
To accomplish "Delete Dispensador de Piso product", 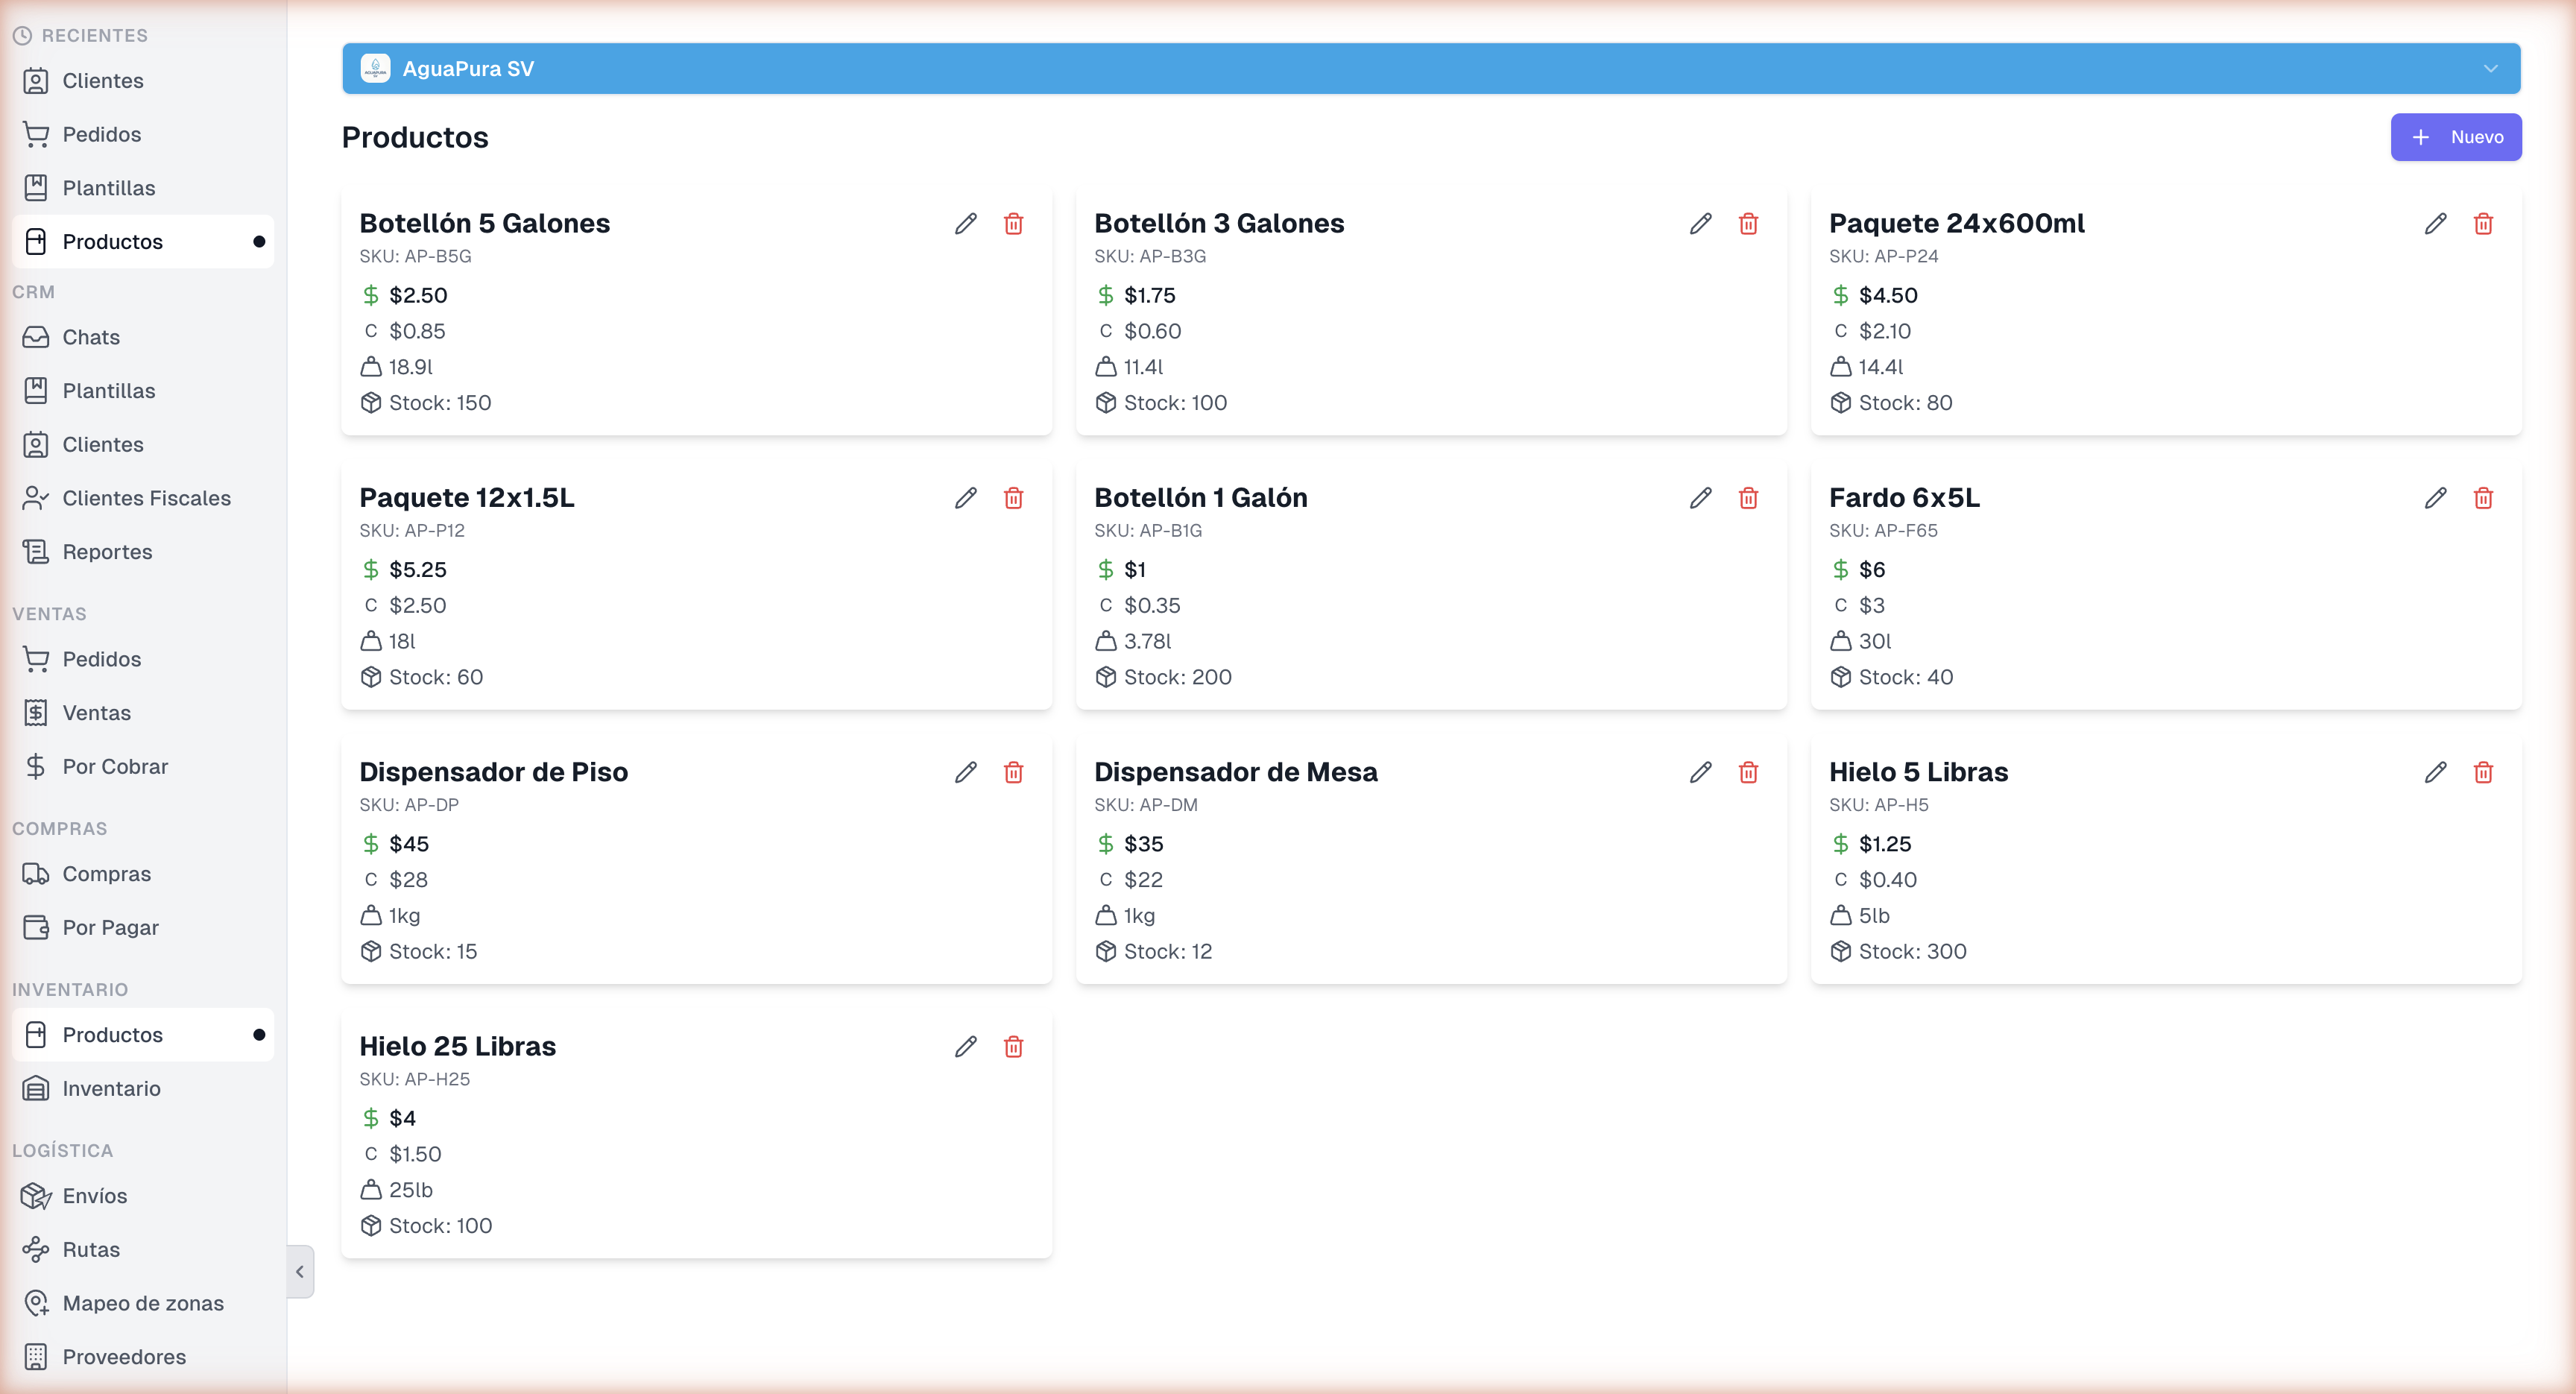I will click(1013, 772).
